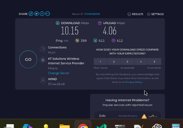The width and height of the screenshot is (183, 128).
Task: Rate download speed as 2
Action: [114, 62]
